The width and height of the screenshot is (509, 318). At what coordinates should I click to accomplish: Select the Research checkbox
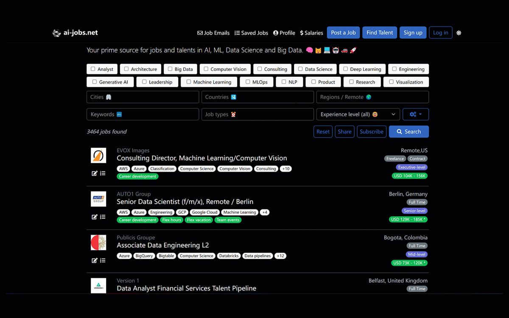351,82
